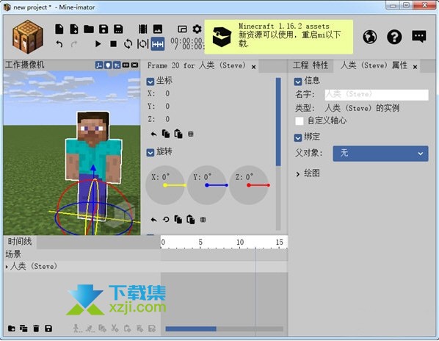Click the rotation loop circular icon
This screenshot has height=341, width=439.
click(166, 220)
